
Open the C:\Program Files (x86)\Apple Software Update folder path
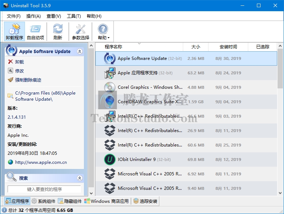45,96
